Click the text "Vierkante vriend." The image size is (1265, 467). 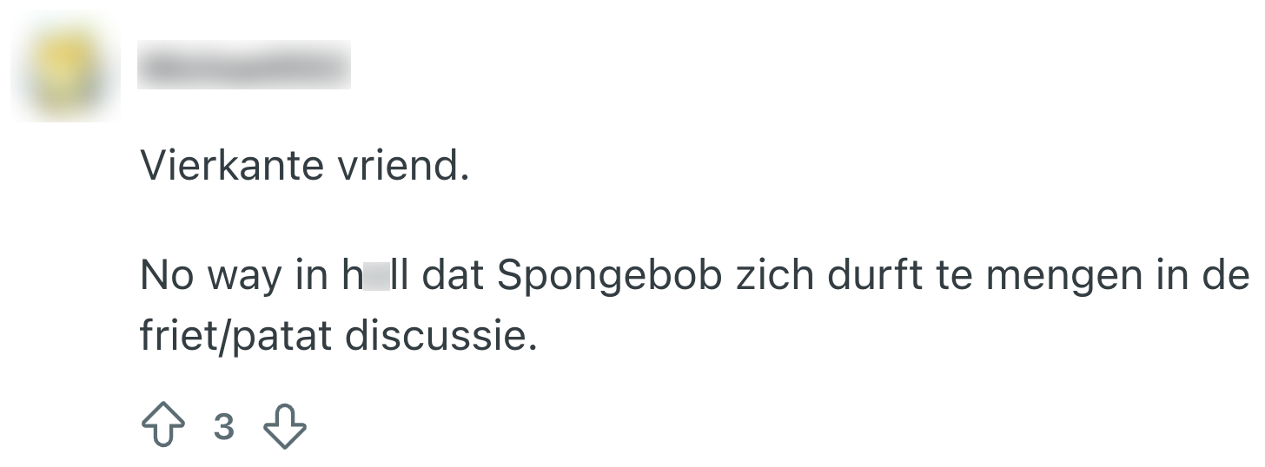(304, 165)
